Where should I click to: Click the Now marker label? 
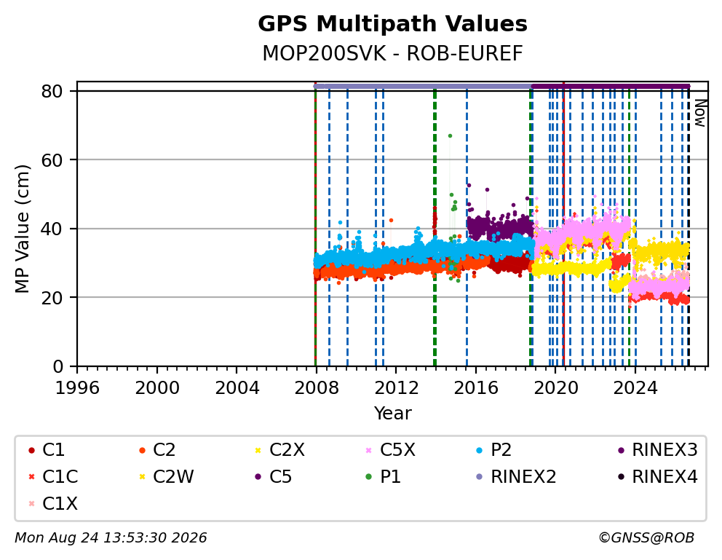point(700,114)
